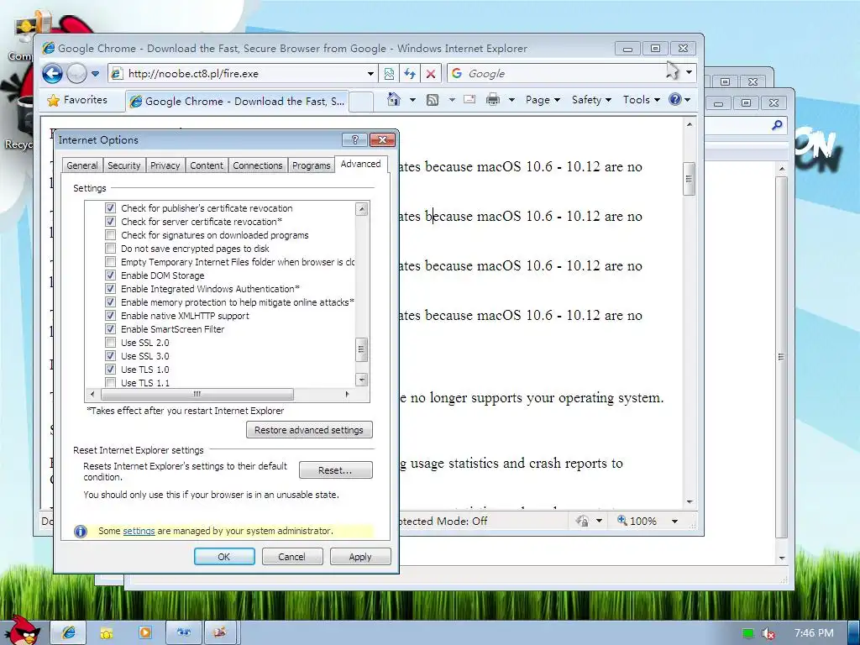Expand the Print dropdown arrow
This screenshot has height=645, width=860.
pyautogui.click(x=511, y=100)
